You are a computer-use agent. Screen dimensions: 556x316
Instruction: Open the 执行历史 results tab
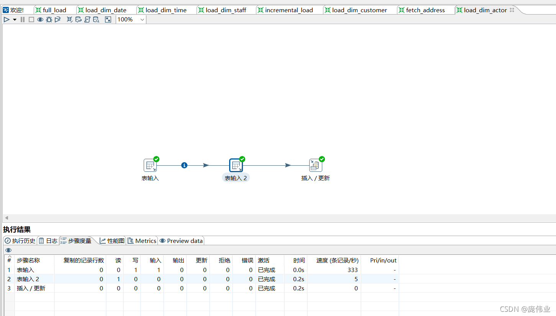coord(20,241)
